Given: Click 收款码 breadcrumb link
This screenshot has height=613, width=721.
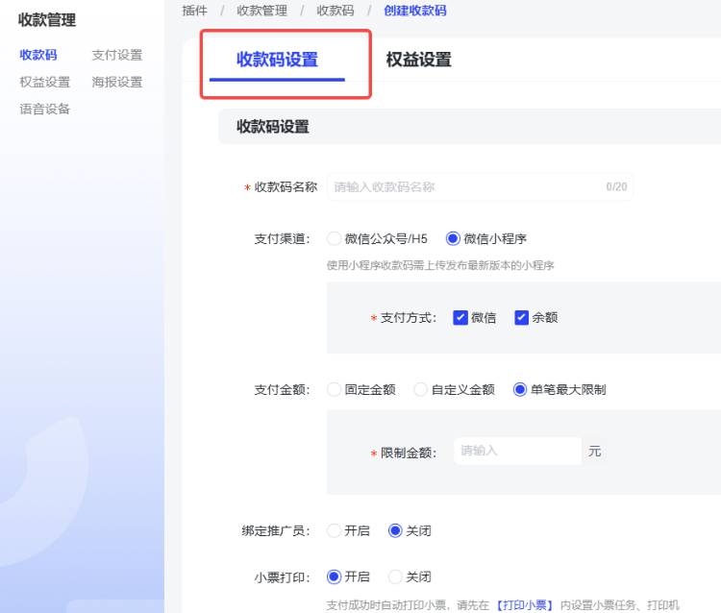Looking at the screenshot, I should pyautogui.click(x=336, y=11).
